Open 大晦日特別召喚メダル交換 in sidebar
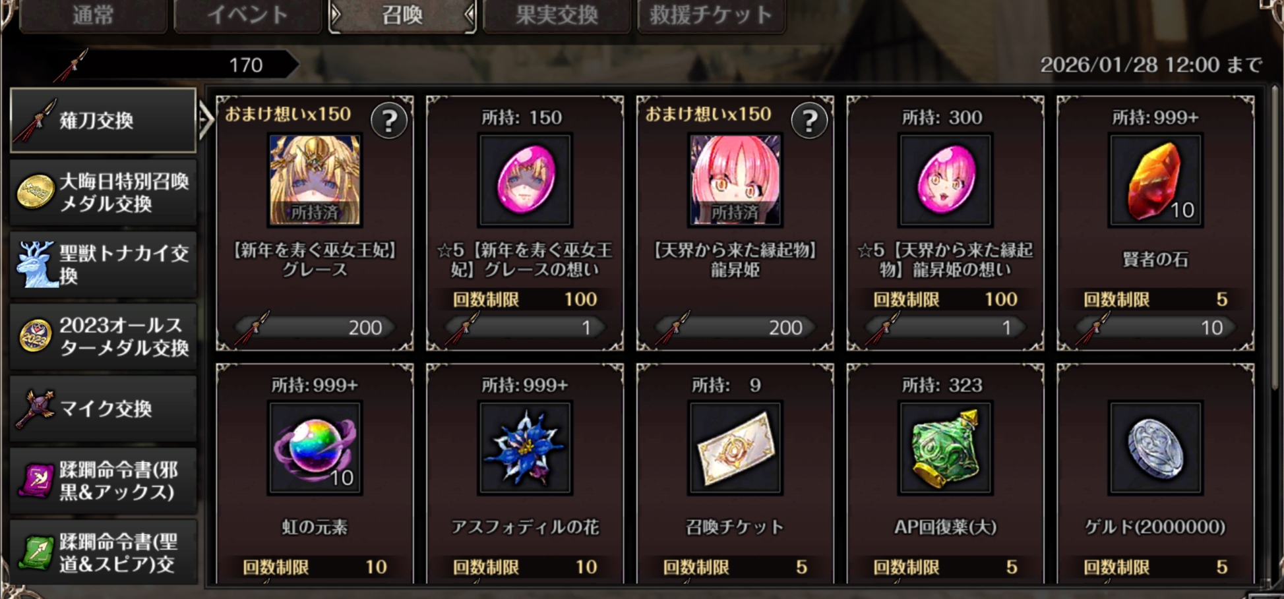The image size is (1284, 599). click(104, 192)
